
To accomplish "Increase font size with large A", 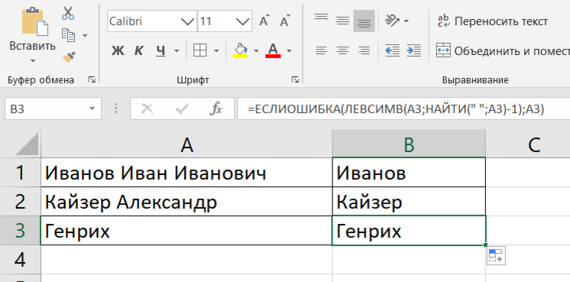I will (x=264, y=21).
